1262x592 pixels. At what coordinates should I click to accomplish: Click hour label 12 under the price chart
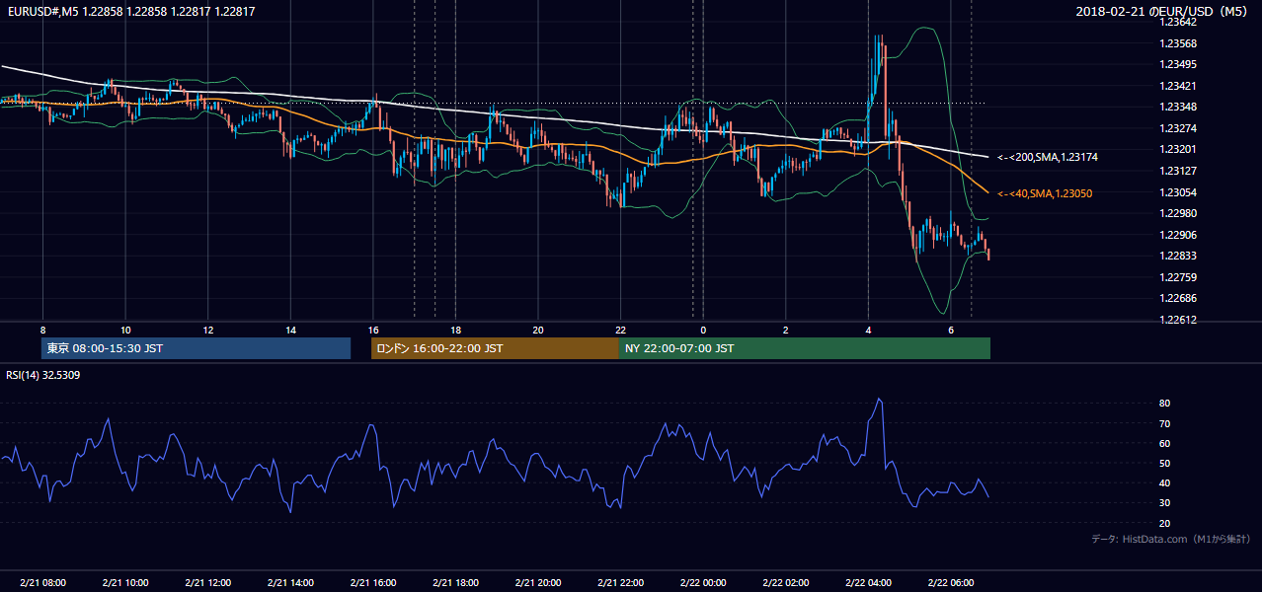(x=208, y=330)
